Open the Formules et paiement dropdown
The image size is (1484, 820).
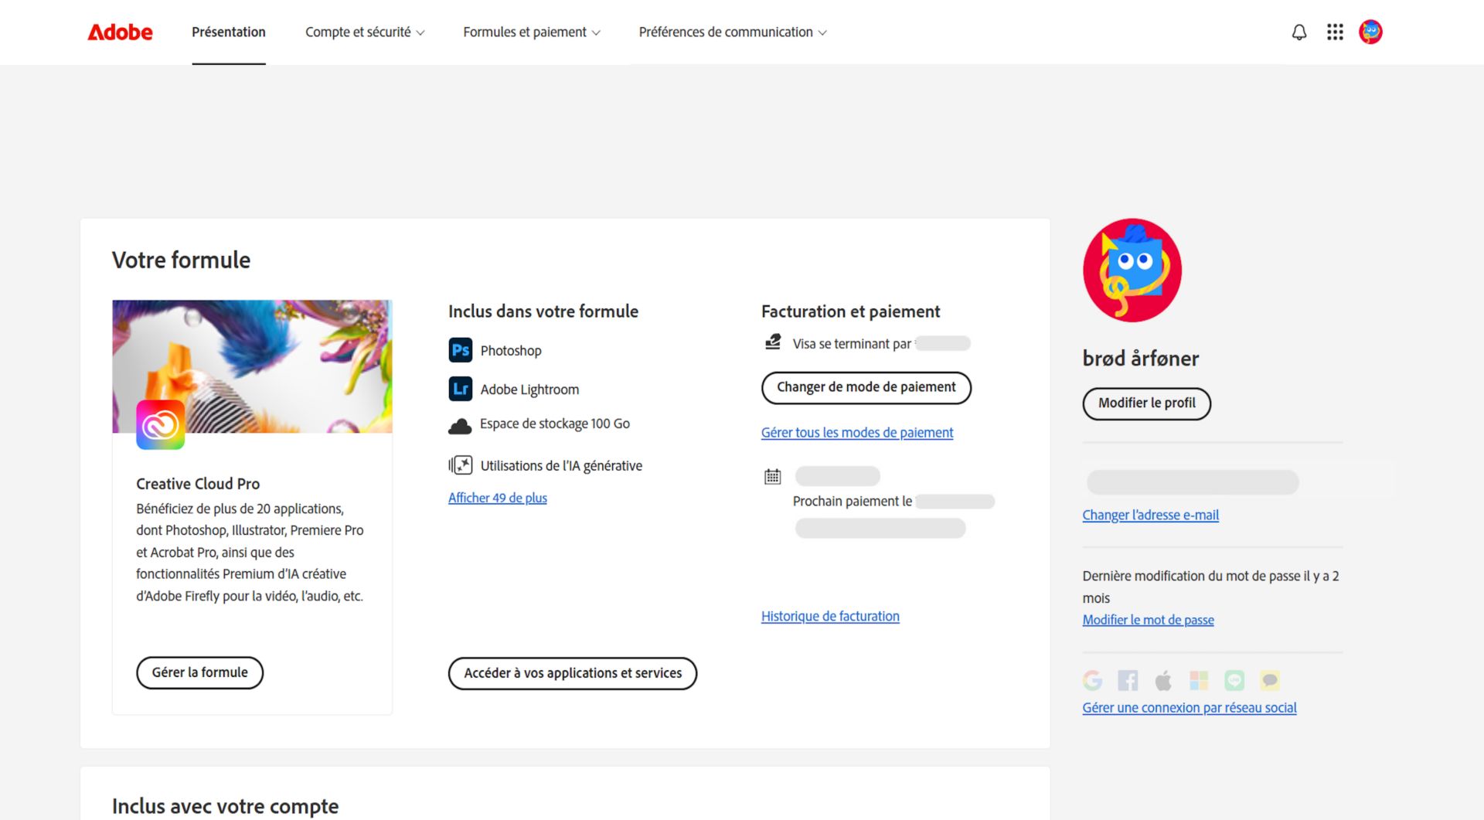(531, 32)
